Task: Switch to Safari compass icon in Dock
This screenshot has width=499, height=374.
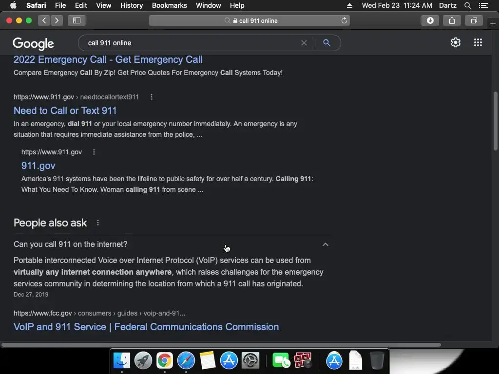Action: click(186, 360)
